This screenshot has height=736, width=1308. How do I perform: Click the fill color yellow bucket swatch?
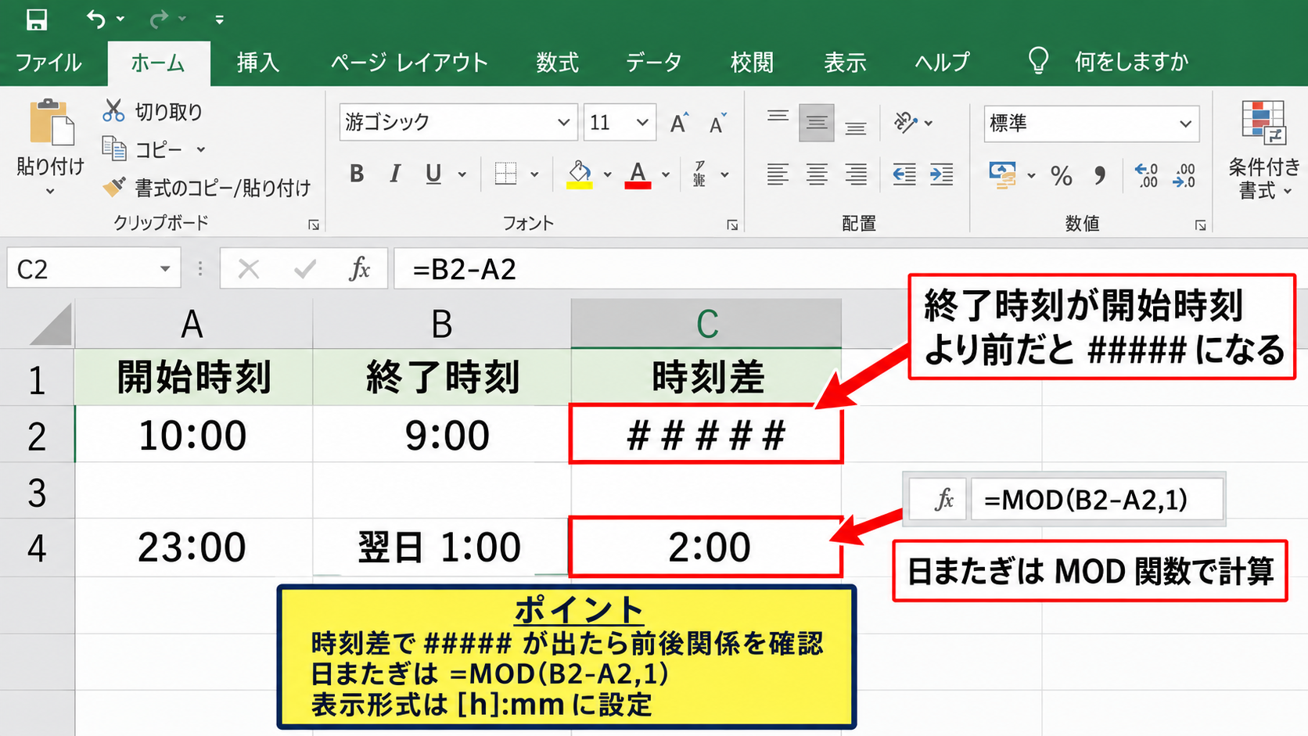pos(580,174)
